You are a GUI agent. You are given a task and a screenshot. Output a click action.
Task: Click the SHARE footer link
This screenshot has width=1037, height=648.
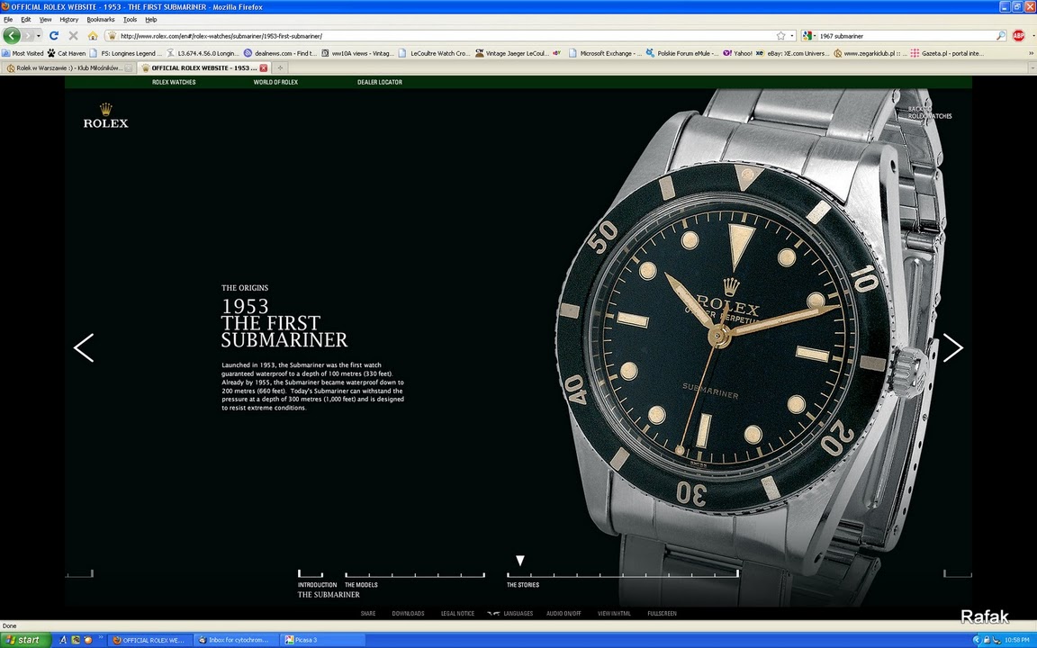pos(367,614)
